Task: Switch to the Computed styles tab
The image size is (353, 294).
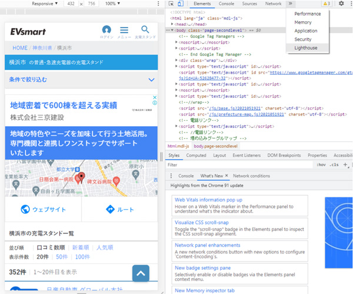Action: (196, 156)
